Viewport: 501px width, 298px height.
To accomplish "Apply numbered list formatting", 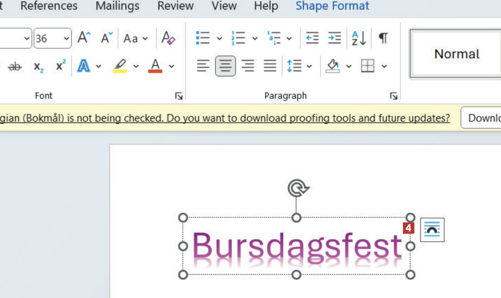I will pyautogui.click(x=238, y=38).
